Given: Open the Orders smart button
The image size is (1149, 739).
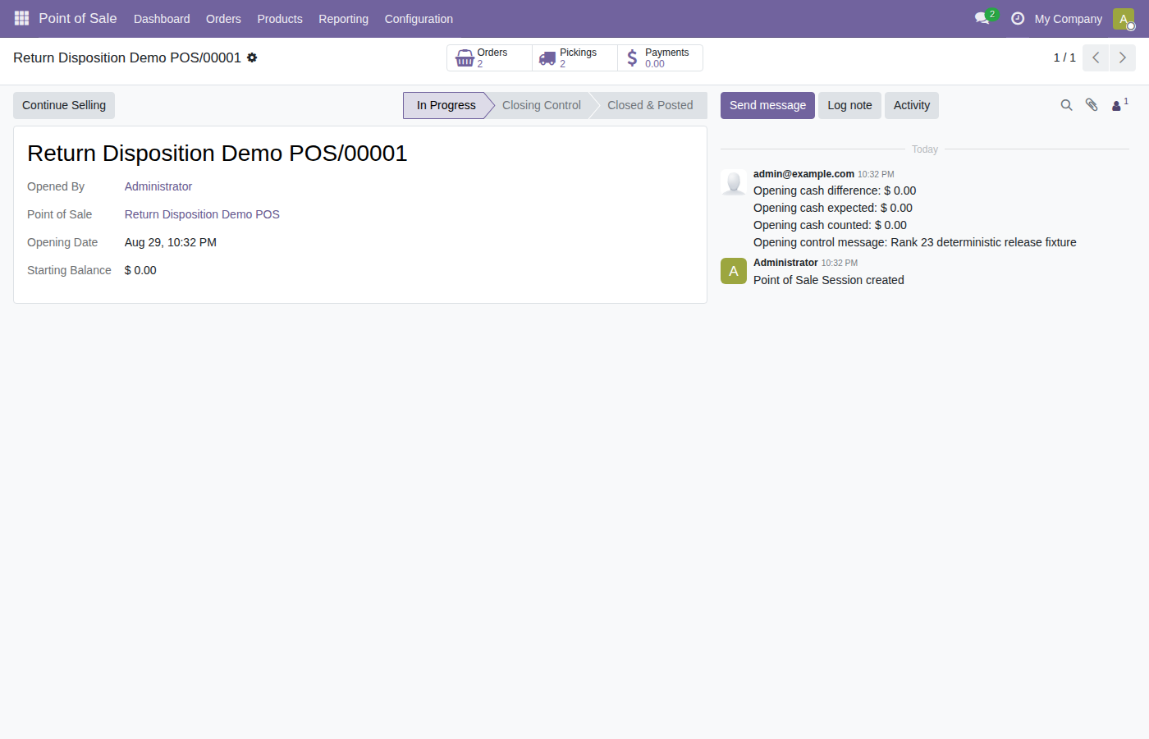Looking at the screenshot, I should pos(490,57).
